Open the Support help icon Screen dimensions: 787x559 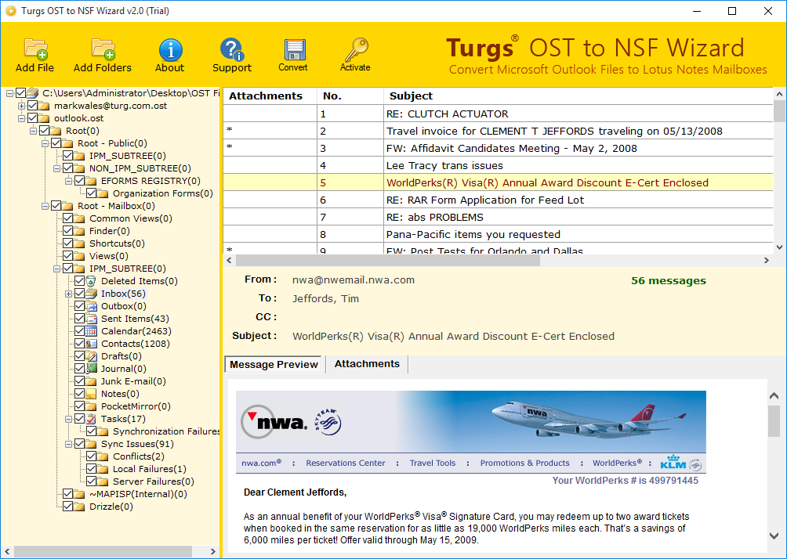[231, 49]
